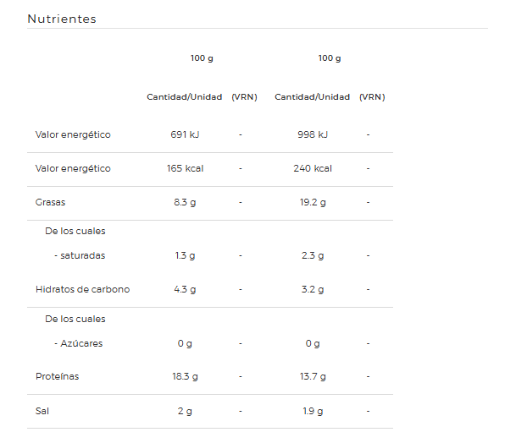Click the 3.2 g carbohydrate value
The width and height of the screenshot is (516, 443).
pyautogui.click(x=312, y=289)
